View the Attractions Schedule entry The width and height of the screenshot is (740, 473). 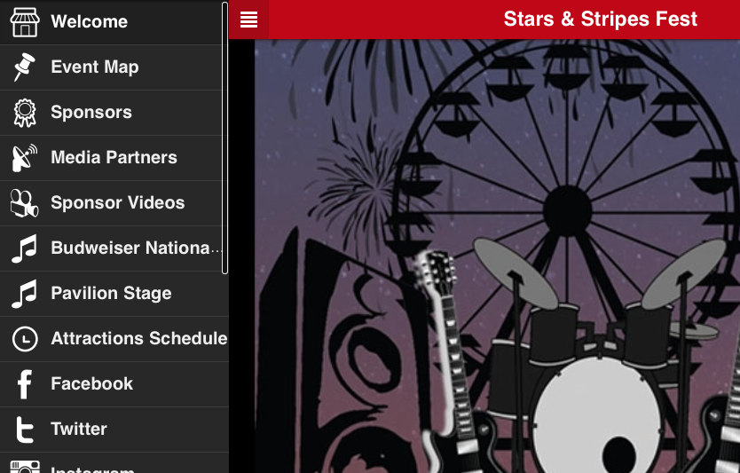coord(114,339)
